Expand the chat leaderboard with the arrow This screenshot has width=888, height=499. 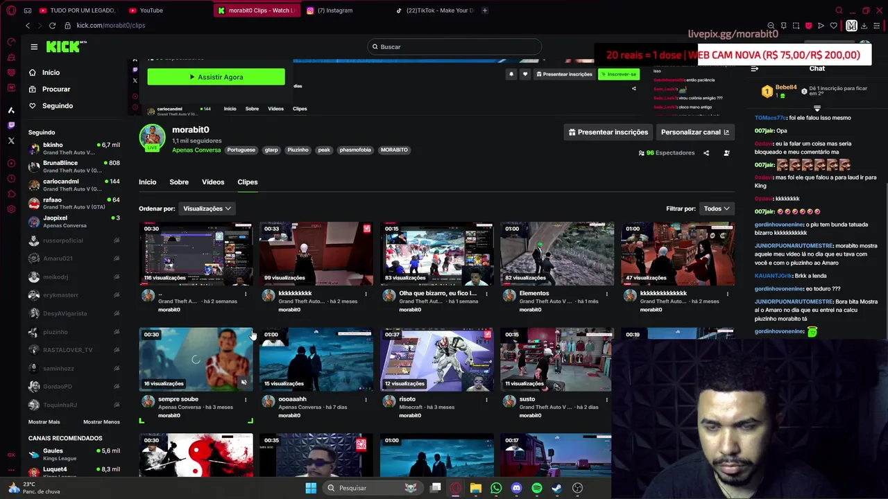tap(817, 109)
